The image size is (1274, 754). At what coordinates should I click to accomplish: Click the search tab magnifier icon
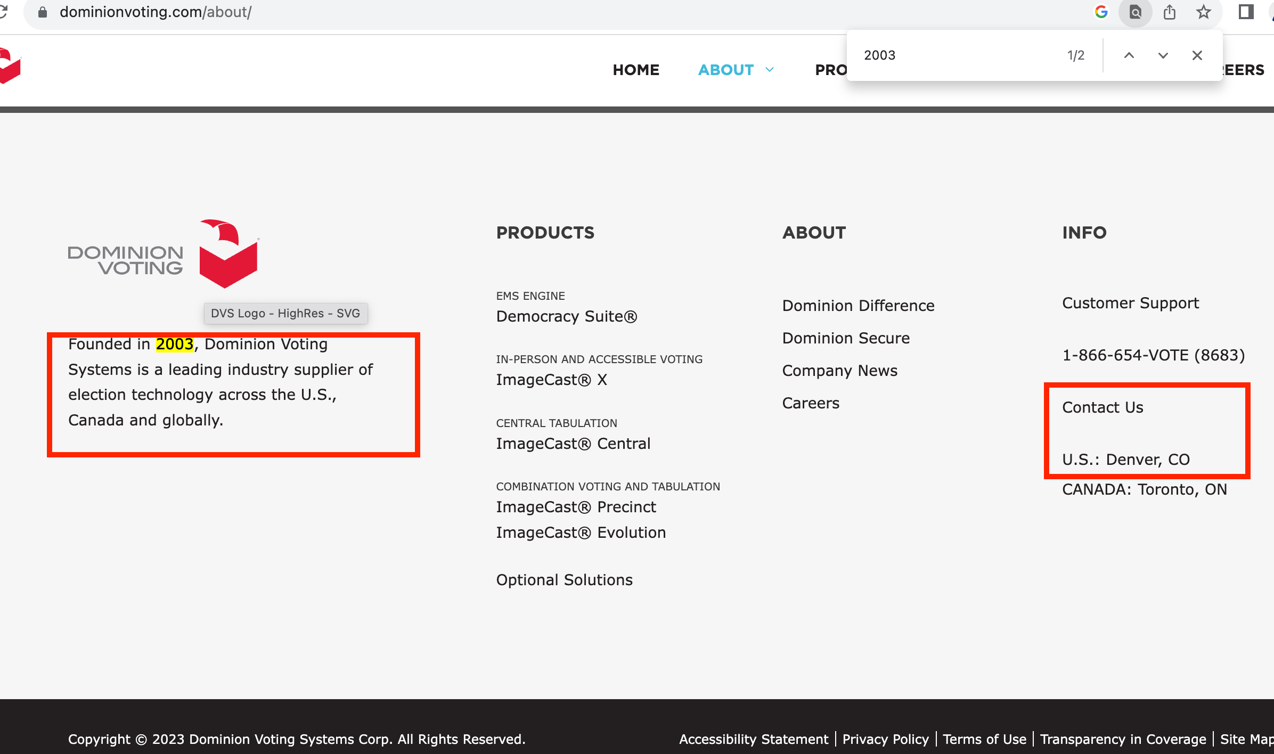[x=1135, y=12]
